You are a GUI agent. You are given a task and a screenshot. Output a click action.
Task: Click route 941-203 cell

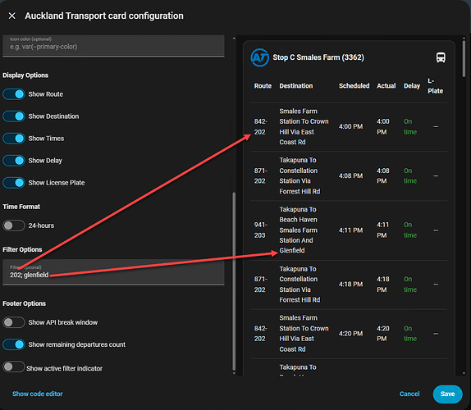pyautogui.click(x=260, y=230)
